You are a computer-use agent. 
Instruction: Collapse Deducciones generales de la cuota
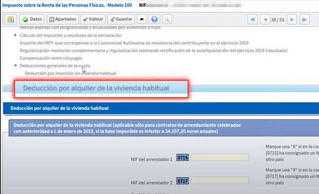[x=15, y=65]
